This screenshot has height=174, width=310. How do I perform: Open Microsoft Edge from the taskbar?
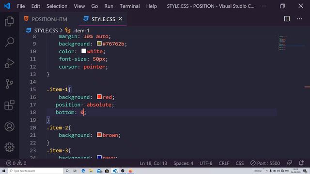(83, 171)
